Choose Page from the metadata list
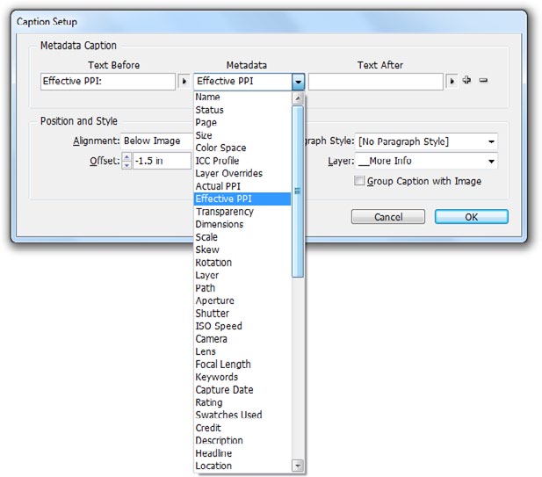This screenshot has width=542, height=477. (242, 122)
